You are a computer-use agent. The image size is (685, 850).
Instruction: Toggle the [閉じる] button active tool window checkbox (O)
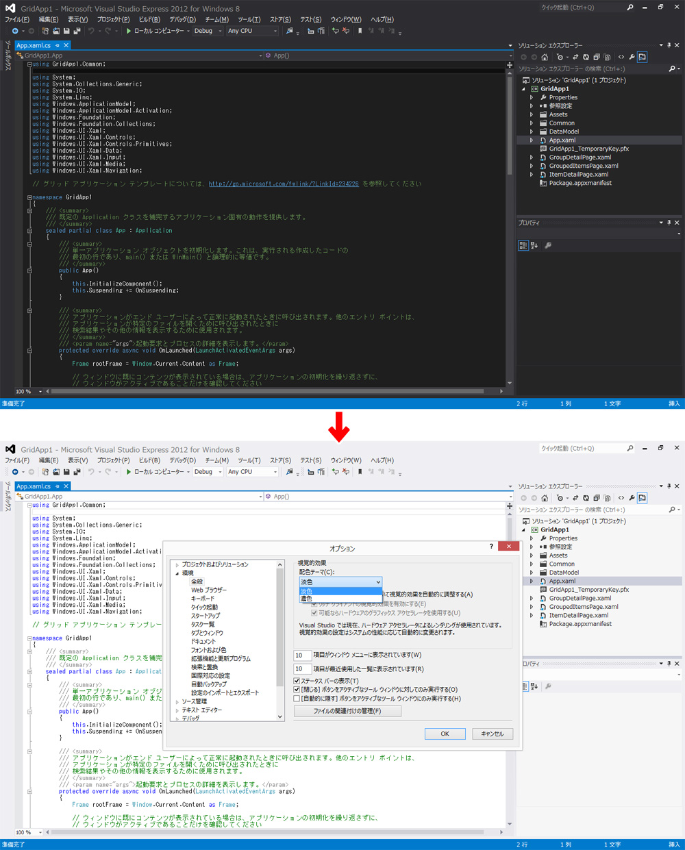pos(297,690)
